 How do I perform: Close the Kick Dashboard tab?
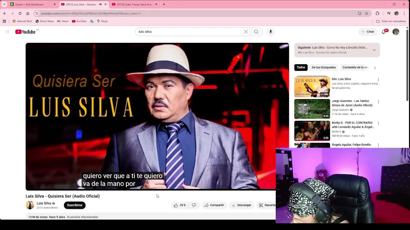point(54,4)
